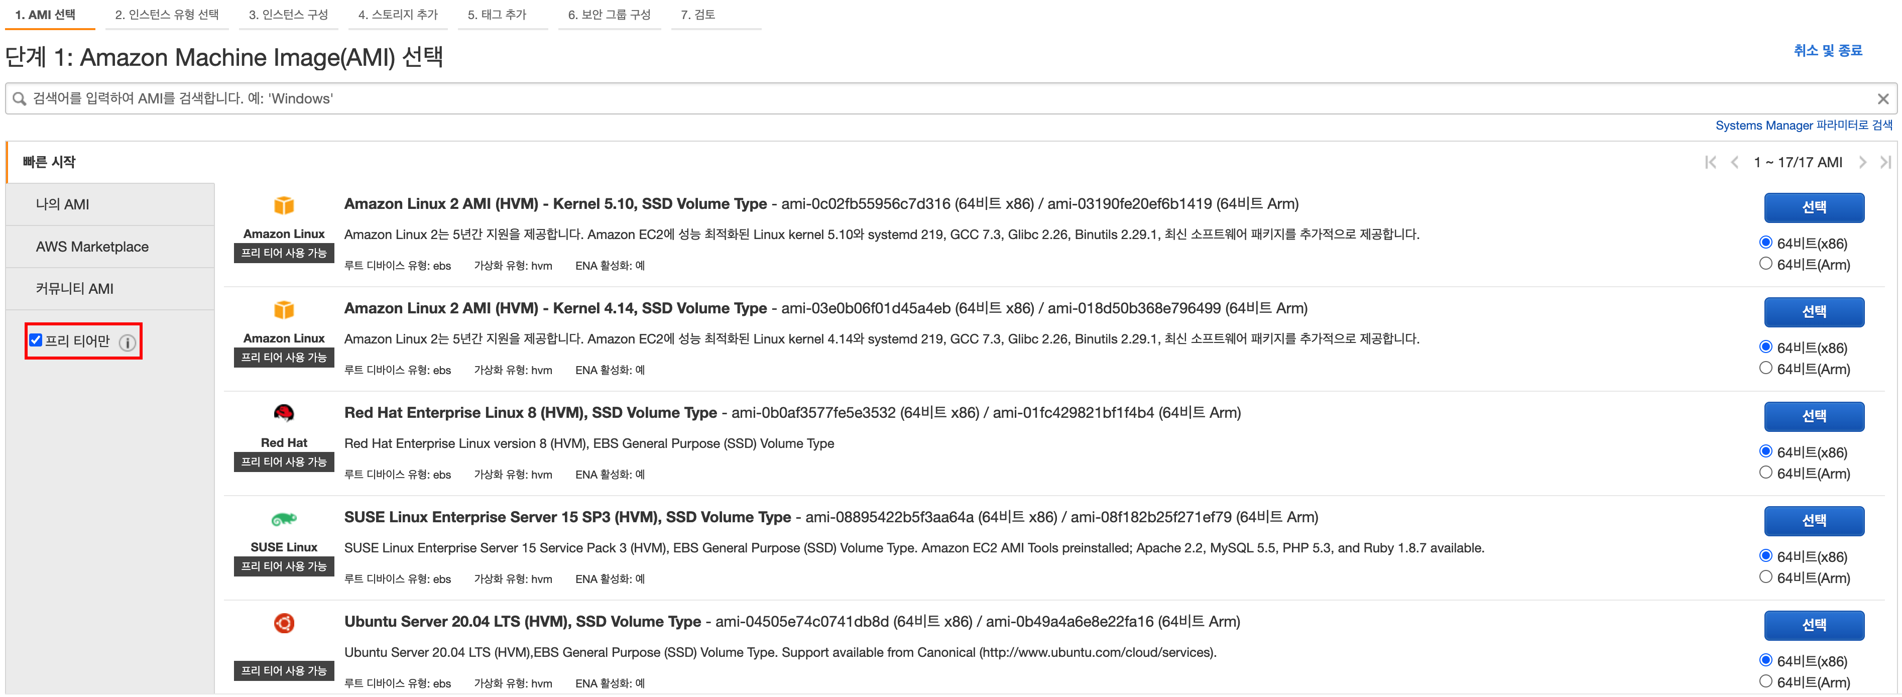1902x697 pixels.
Task: Click Systems Manager 파라미터로 검색 link
Action: [1804, 126]
